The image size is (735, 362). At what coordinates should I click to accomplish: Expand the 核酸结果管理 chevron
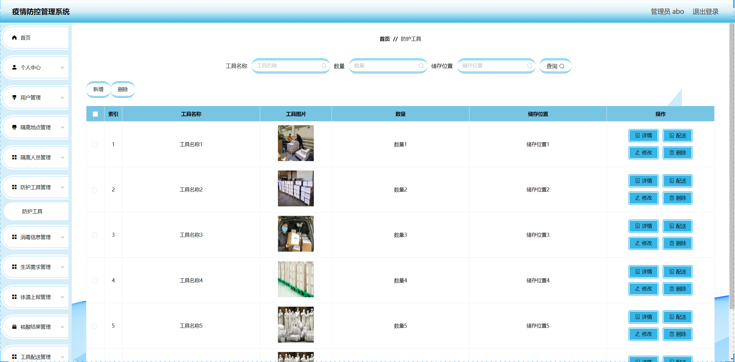tap(62, 327)
